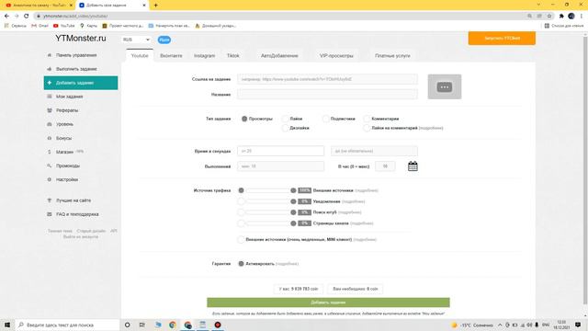Click the icon beside Бонусы
The height and width of the screenshot is (331, 588).
[x=49, y=138]
